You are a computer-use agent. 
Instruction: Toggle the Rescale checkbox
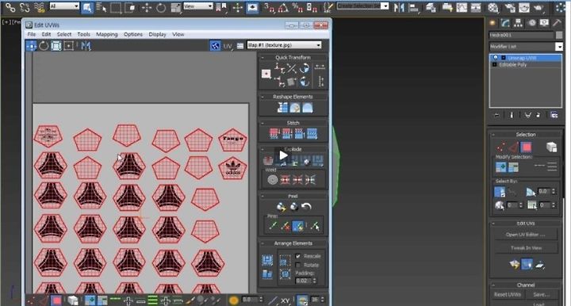tap(298, 256)
